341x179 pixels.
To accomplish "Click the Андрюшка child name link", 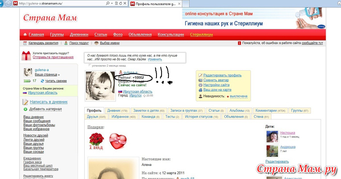I will pyautogui.click(x=288, y=147).
